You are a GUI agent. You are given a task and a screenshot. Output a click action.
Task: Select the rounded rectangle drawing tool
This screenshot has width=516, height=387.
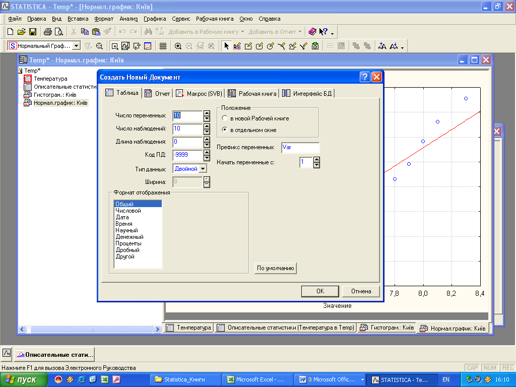260,46
